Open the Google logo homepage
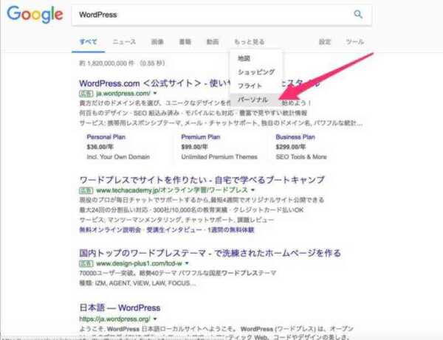 (35, 15)
